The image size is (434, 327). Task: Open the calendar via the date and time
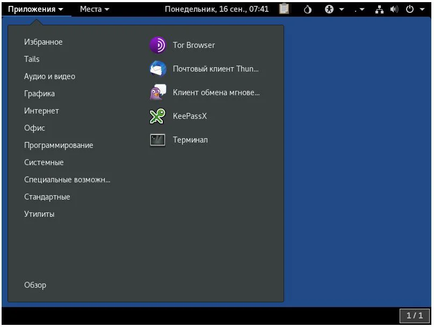tap(216, 9)
